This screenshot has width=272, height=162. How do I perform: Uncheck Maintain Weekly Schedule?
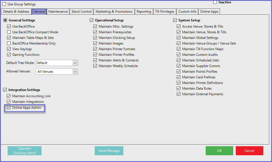[x=95, y=66]
